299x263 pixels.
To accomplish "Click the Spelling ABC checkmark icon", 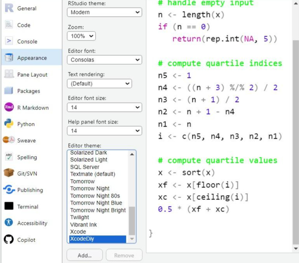I will (x=9, y=157).
